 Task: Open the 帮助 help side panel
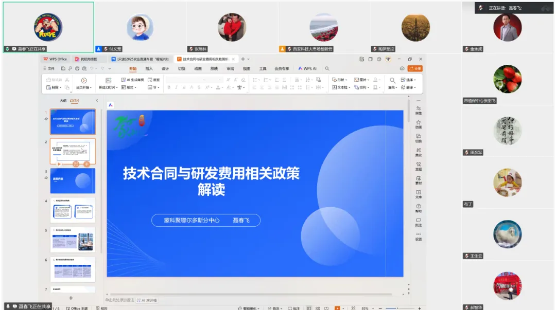point(419,208)
